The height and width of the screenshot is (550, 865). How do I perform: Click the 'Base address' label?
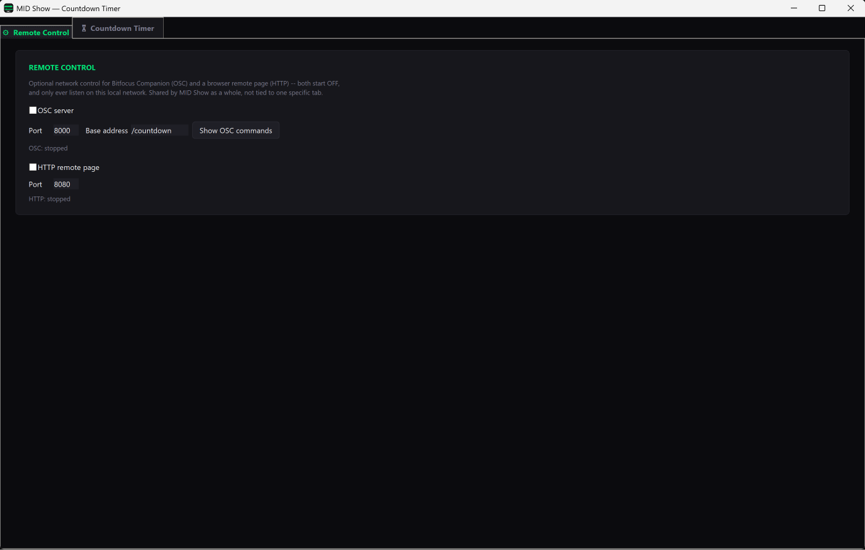click(x=106, y=130)
